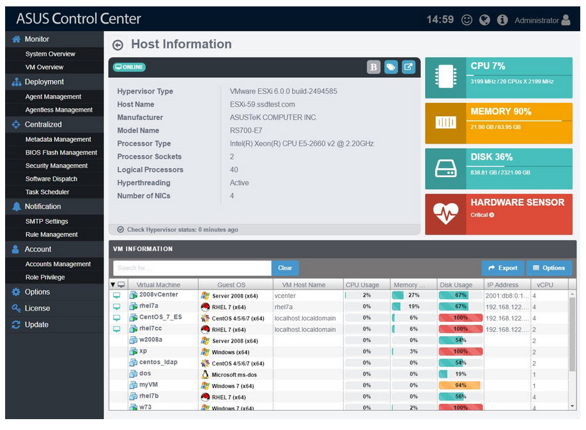The width and height of the screenshot is (586, 430).
Task: Open Agent Management
Action: click(x=53, y=96)
